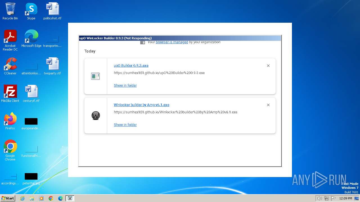
Task: Open the upO Builder 0.9.3.exe download link
Action: [x=131, y=65]
